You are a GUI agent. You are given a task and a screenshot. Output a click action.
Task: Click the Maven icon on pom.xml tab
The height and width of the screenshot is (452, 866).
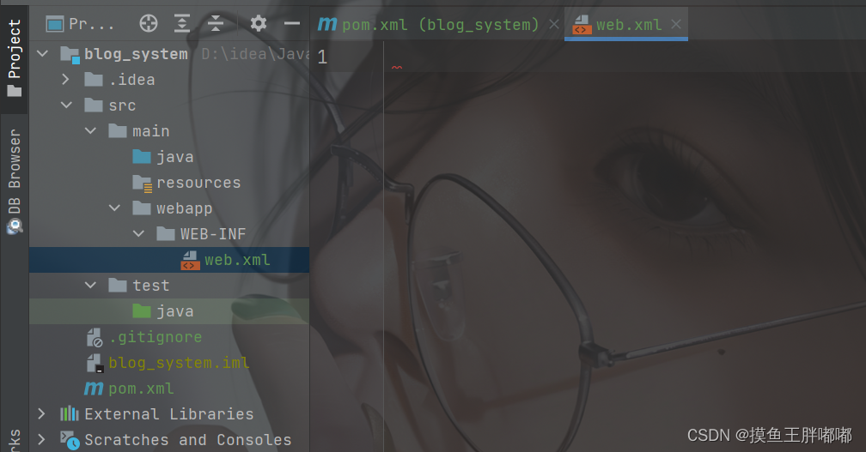click(x=327, y=24)
